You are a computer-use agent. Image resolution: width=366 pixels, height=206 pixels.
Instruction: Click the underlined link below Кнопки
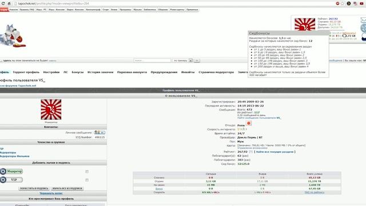coord(51,193)
